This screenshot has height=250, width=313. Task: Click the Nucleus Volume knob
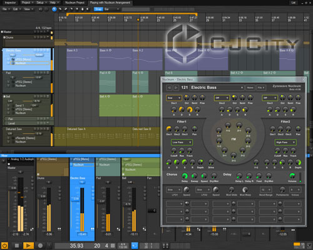click(292, 176)
